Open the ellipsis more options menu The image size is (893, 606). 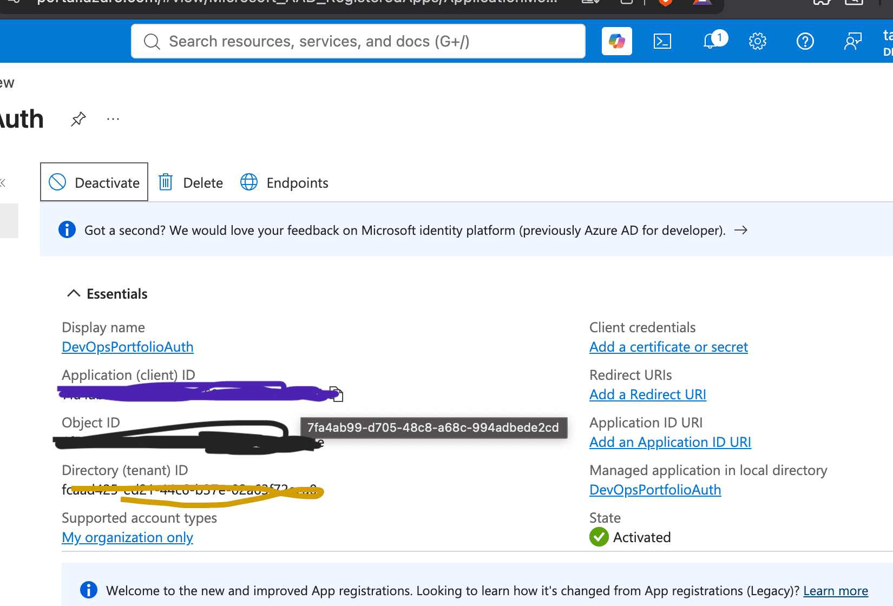113,119
